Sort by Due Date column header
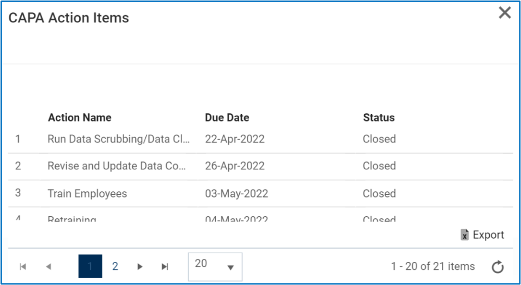Viewport: 521px width, 285px height. [x=227, y=118]
